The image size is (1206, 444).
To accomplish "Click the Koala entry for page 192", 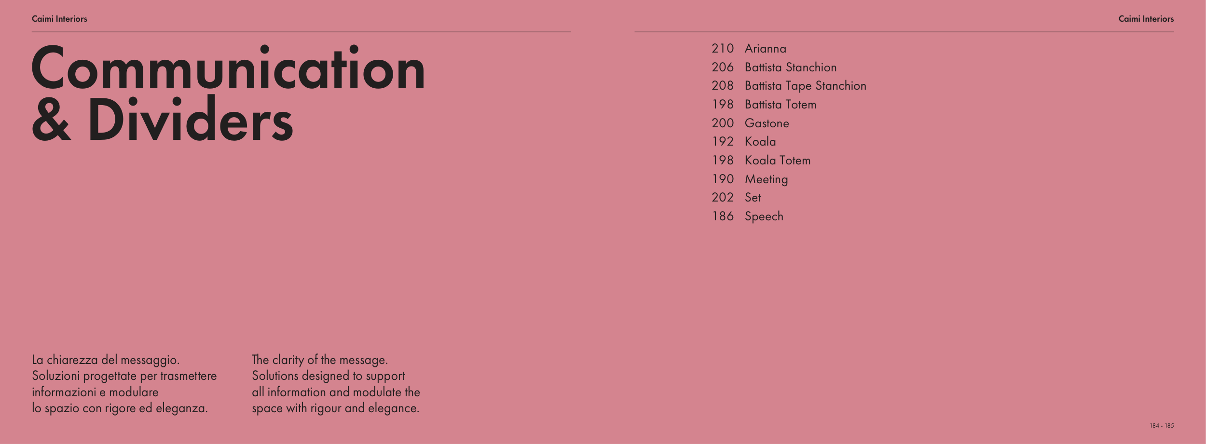I will (x=760, y=142).
